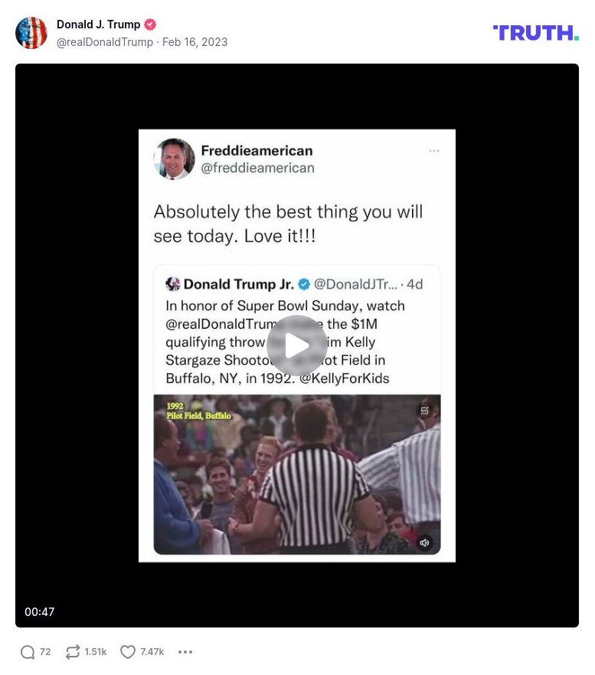
Task: View the 7.47k likes count
Action: point(152,652)
